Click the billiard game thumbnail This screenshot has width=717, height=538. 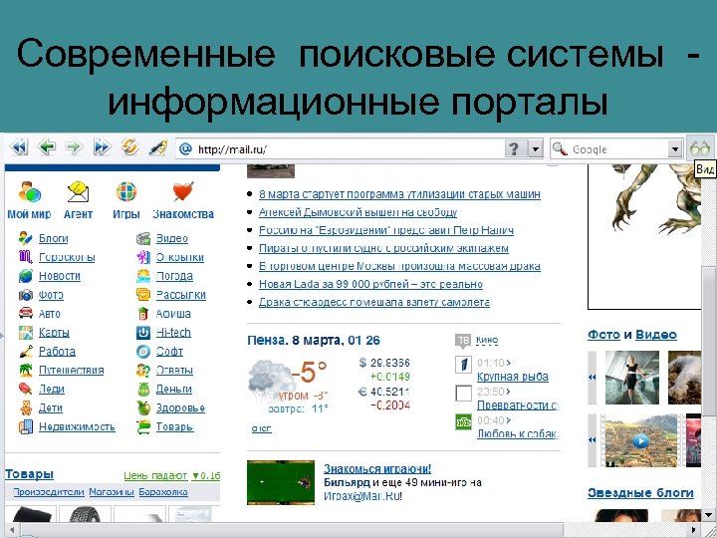[281, 482]
